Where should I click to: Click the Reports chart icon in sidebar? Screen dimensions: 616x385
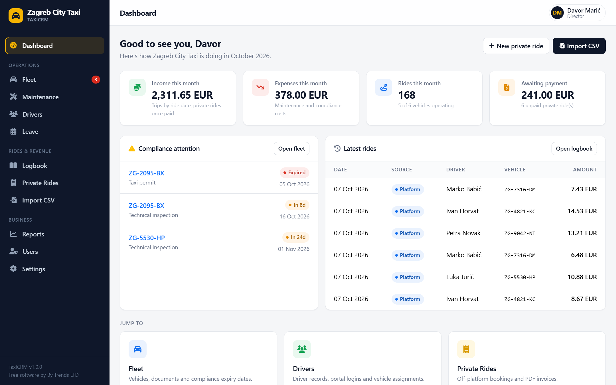13,234
